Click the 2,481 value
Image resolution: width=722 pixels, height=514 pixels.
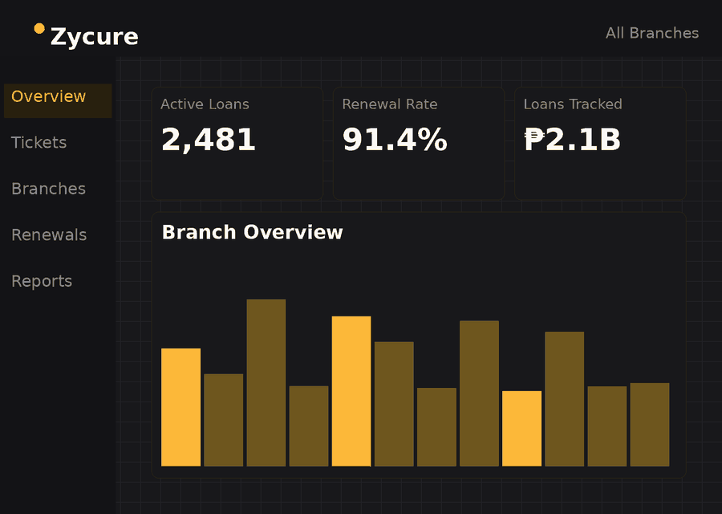(x=208, y=139)
